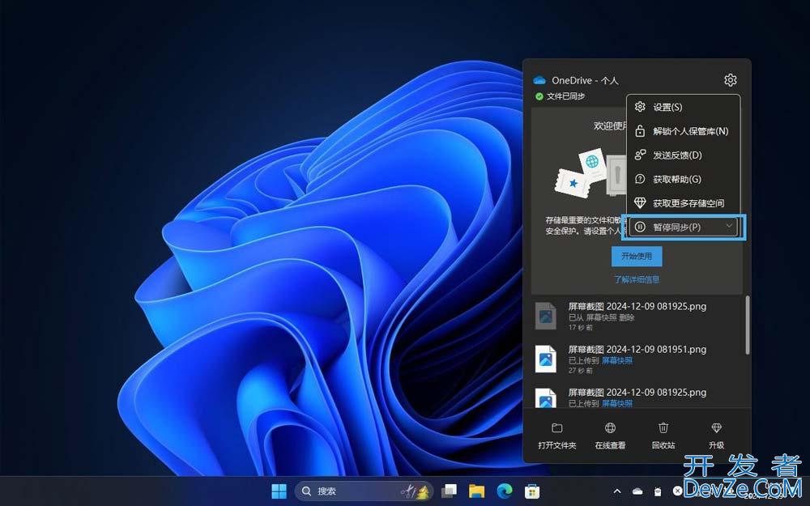Click the activity list scrollbar

coord(747,325)
